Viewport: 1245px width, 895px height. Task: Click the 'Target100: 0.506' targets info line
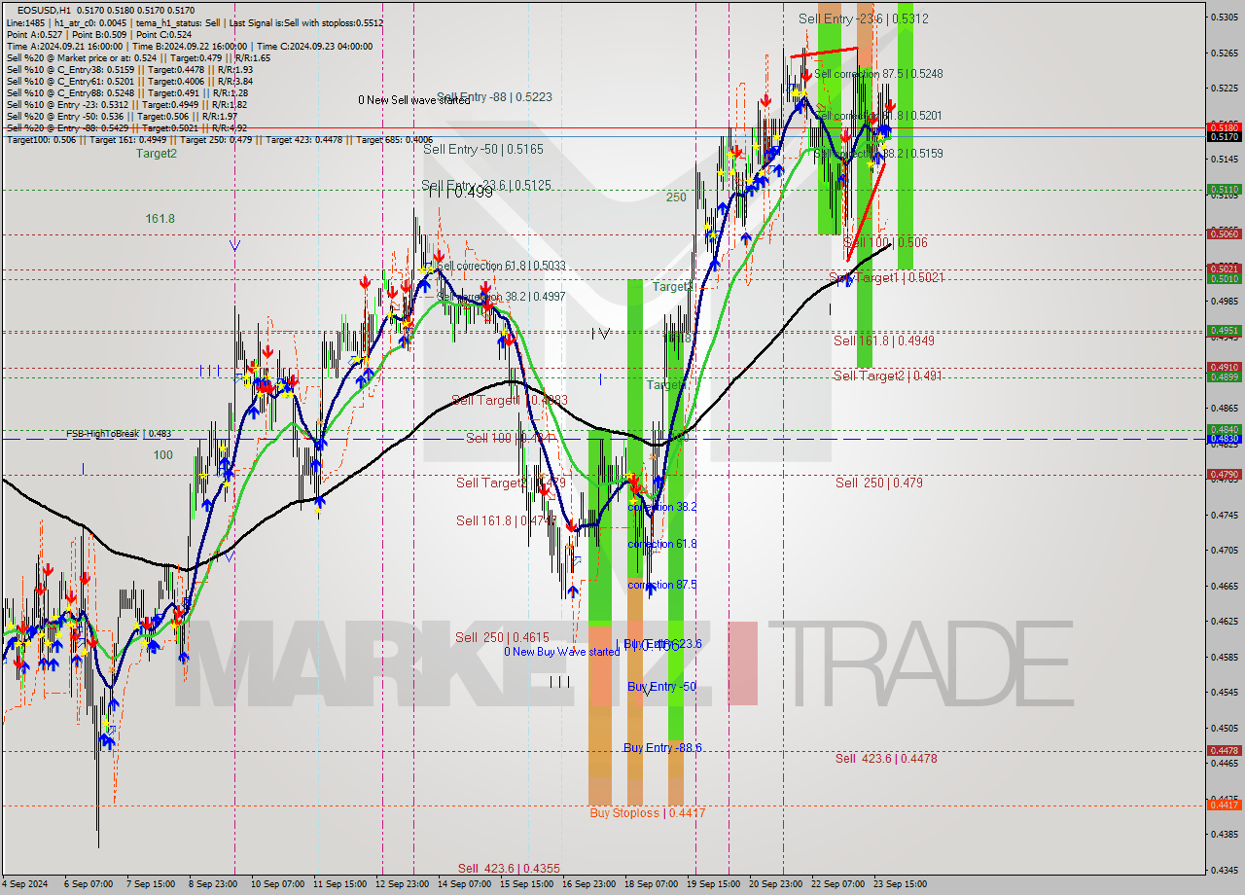[x=220, y=140]
